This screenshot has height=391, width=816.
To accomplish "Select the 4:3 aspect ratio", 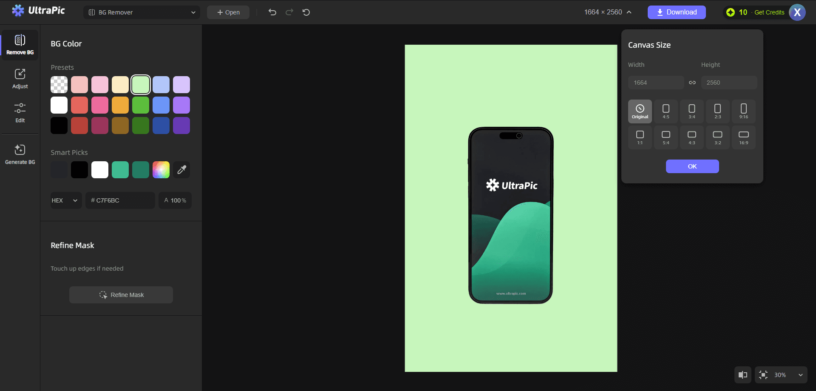I will point(692,137).
